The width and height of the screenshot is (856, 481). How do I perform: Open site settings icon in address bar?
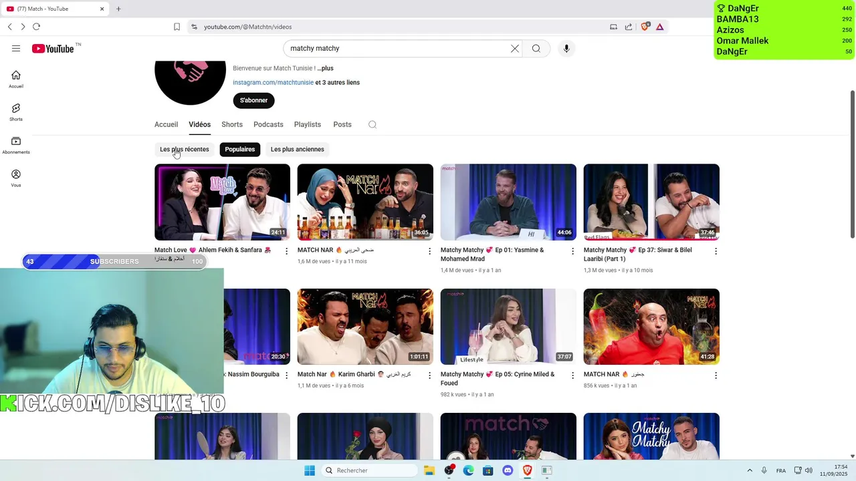(x=194, y=27)
